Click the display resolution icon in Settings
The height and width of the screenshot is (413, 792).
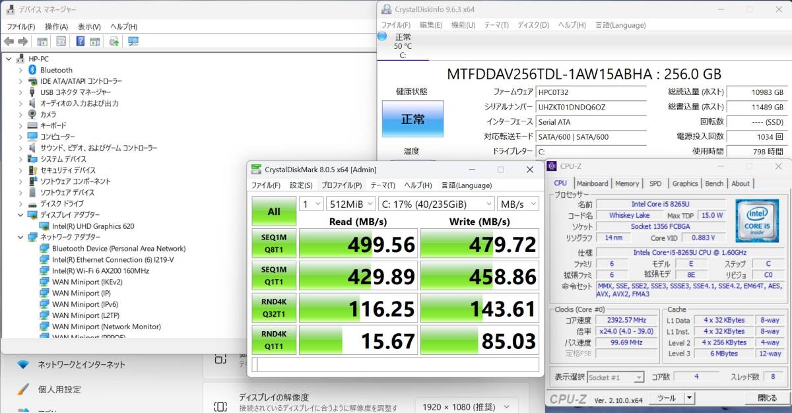pos(221,406)
